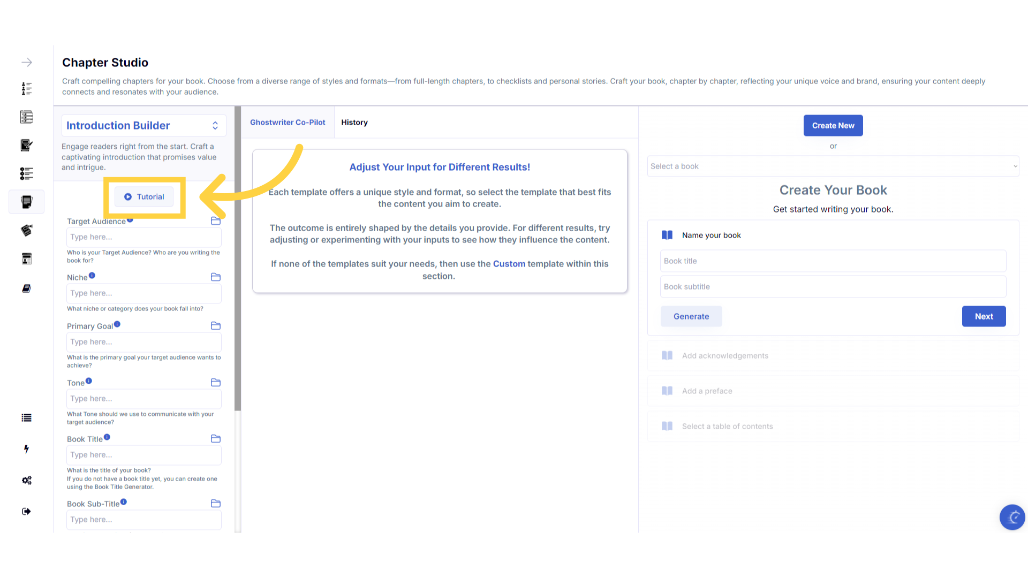
Task: Expand the sidebar with the arrow icon
Action: tap(27, 63)
